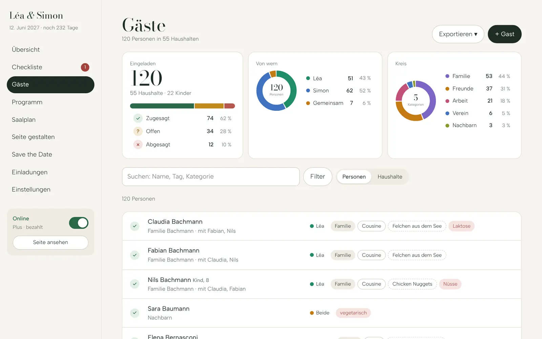542x339 pixels.
Task: Open Einstellungen in the sidebar
Action: (x=50, y=190)
